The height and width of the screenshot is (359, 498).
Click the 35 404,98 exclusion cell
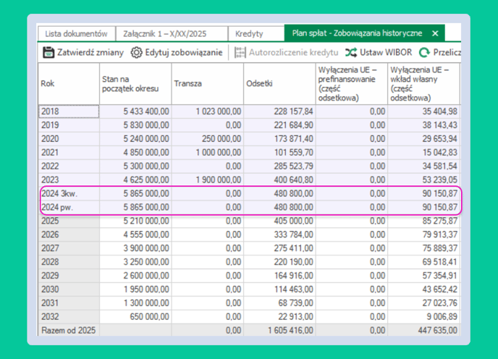click(423, 111)
